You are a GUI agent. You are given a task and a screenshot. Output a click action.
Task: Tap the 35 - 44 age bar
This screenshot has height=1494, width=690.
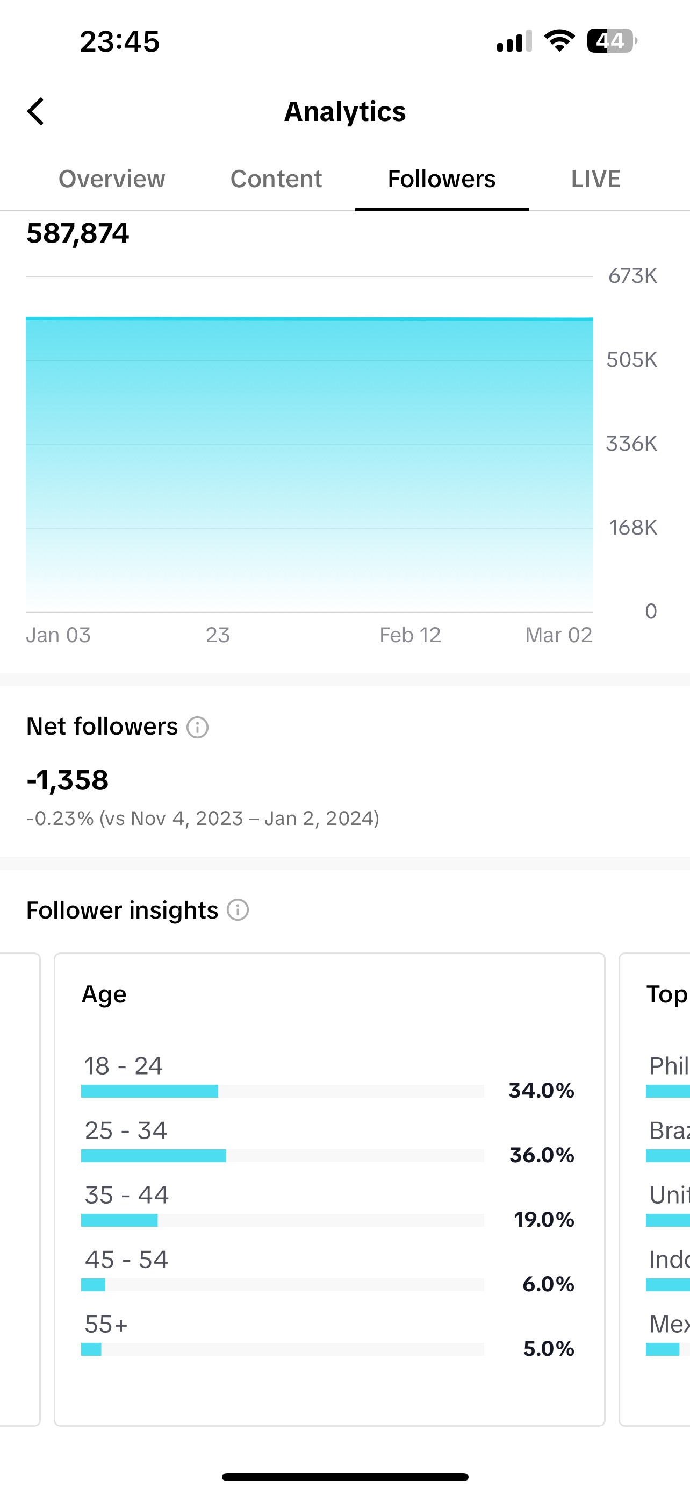283,1220
